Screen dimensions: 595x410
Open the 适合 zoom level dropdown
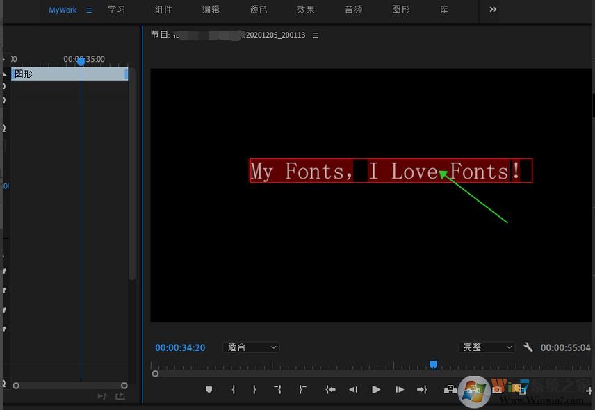(x=251, y=347)
